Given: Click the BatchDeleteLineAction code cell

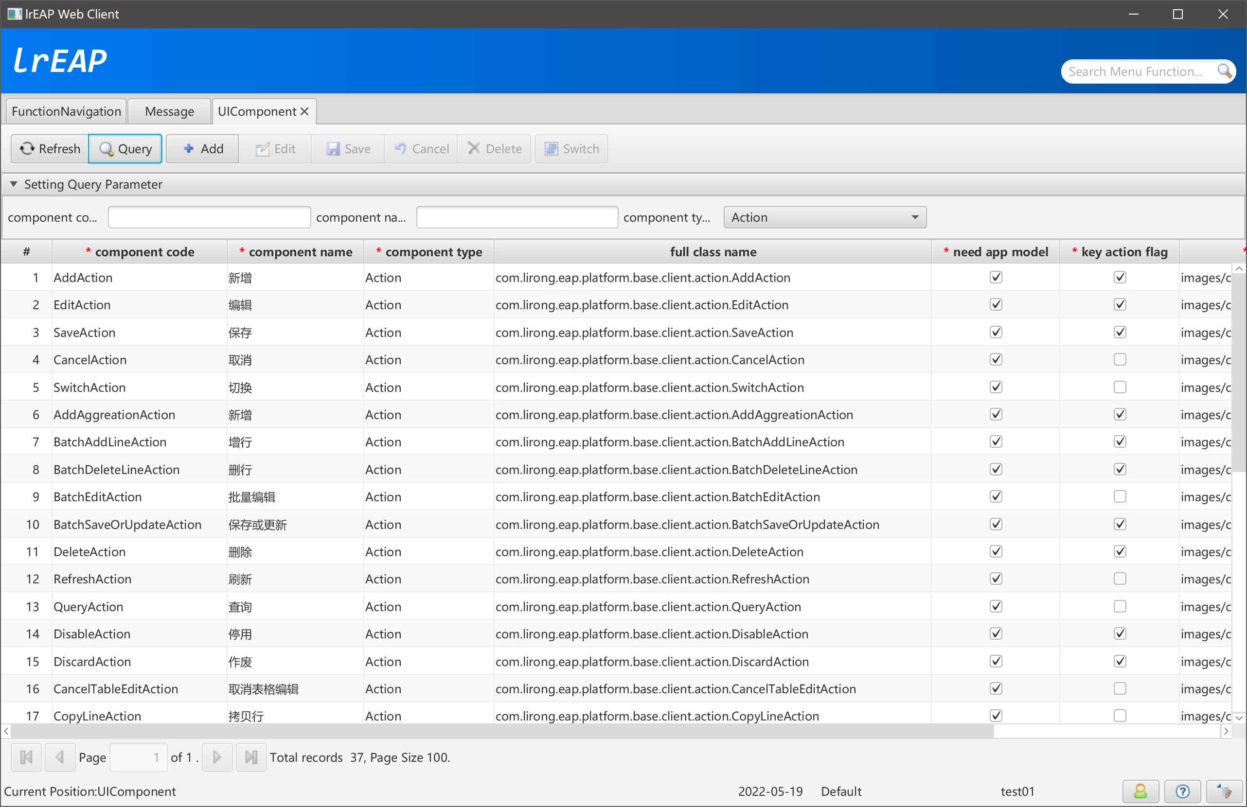Looking at the screenshot, I should coord(140,470).
